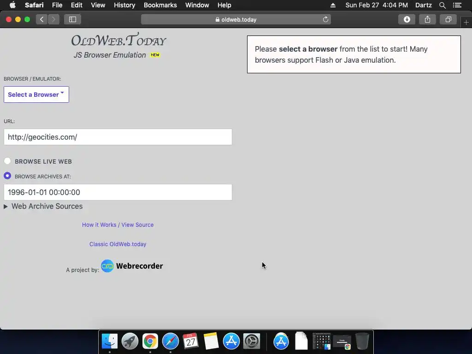Viewport: 472px width, 354px height.
Task: Click Safari's forward arrow button
Action: [53, 19]
